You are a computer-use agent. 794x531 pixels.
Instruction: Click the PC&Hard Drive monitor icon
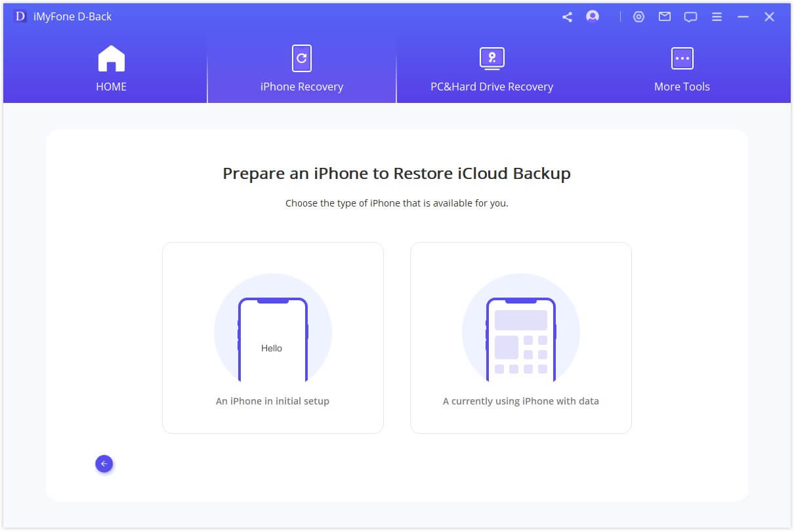click(x=491, y=58)
